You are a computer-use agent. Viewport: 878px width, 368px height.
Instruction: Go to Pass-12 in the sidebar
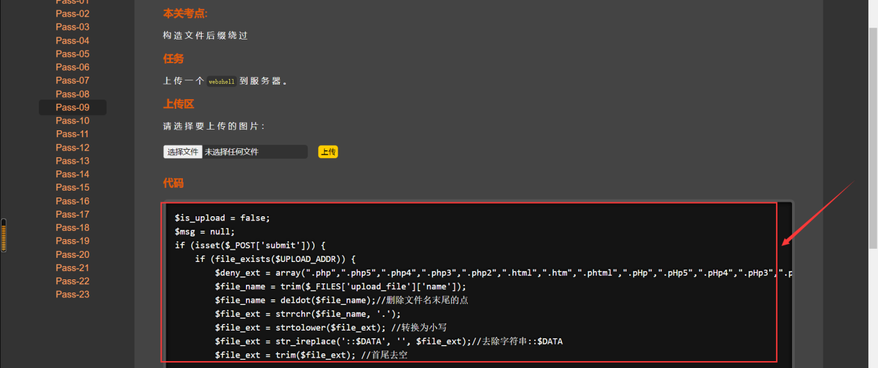tap(73, 148)
